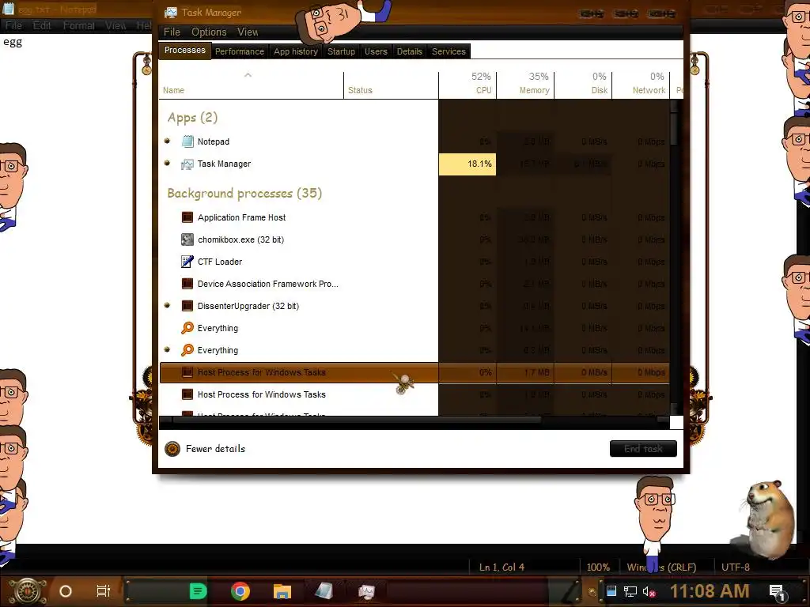
Task: Sort by the Status column header
Action: [391, 84]
